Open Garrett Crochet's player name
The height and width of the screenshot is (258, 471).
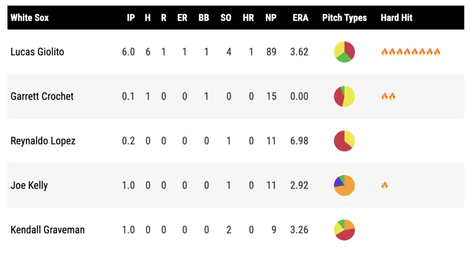coord(42,96)
